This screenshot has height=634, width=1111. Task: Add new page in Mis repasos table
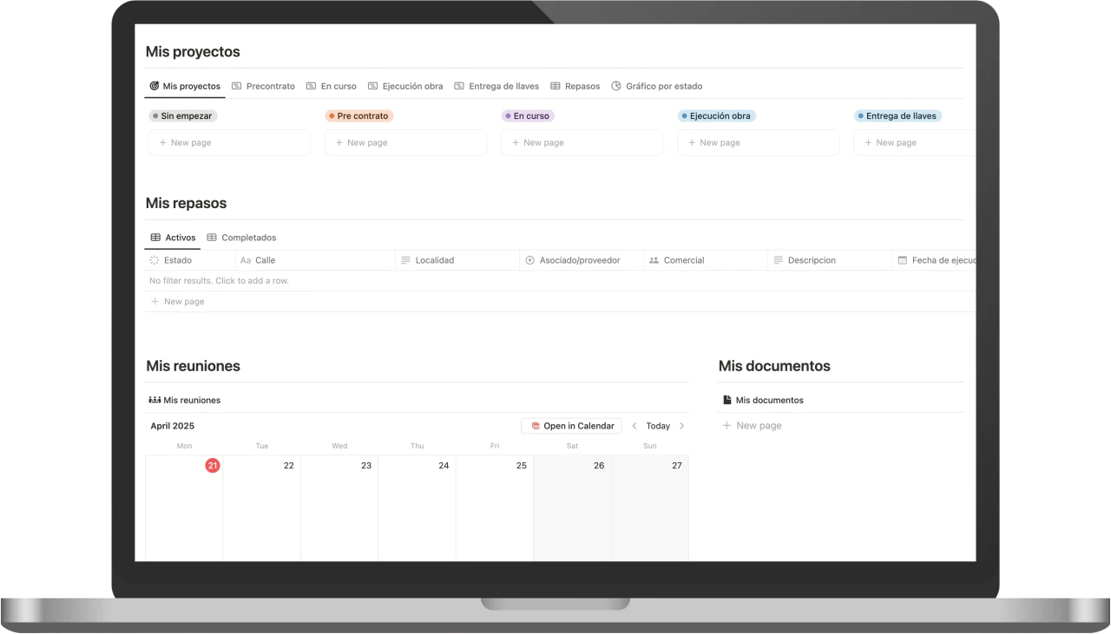click(560, 302)
